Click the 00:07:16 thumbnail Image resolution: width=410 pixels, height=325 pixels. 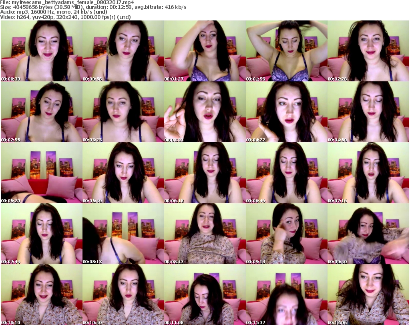pos(368,173)
